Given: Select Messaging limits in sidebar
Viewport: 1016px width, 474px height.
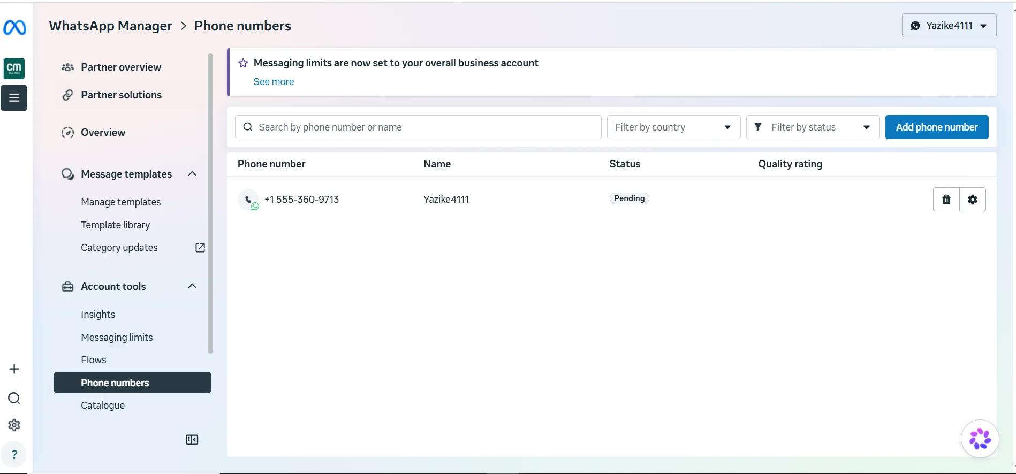Looking at the screenshot, I should click(x=117, y=338).
